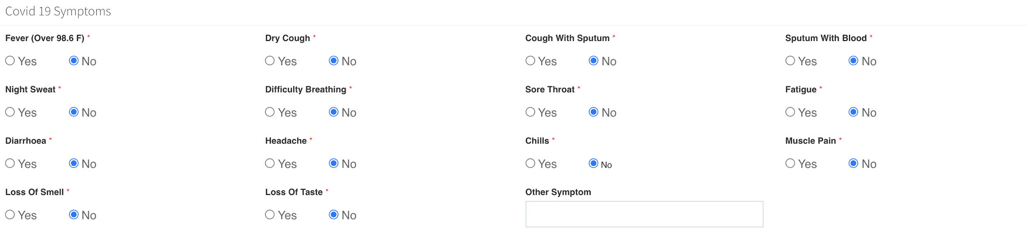Image resolution: width=1027 pixels, height=242 pixels.
Task: Mark Yes for Sputum With Blood
Action: click(790, 61)
